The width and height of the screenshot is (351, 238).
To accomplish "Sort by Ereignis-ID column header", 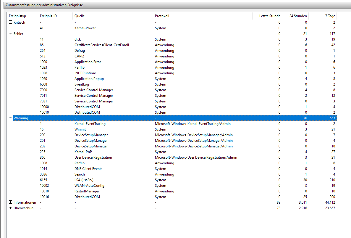I will click(x=55, y=16).
